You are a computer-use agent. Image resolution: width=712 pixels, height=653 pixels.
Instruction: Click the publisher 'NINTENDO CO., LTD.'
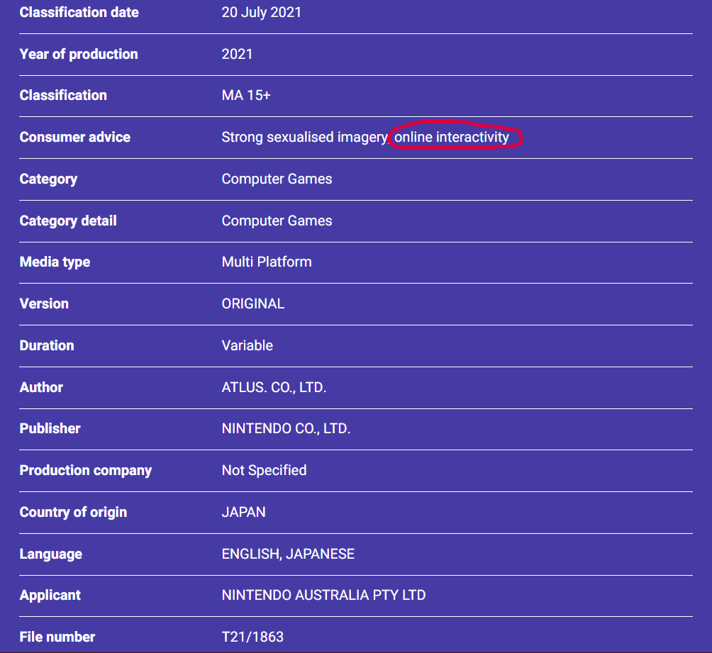(286, 428)
